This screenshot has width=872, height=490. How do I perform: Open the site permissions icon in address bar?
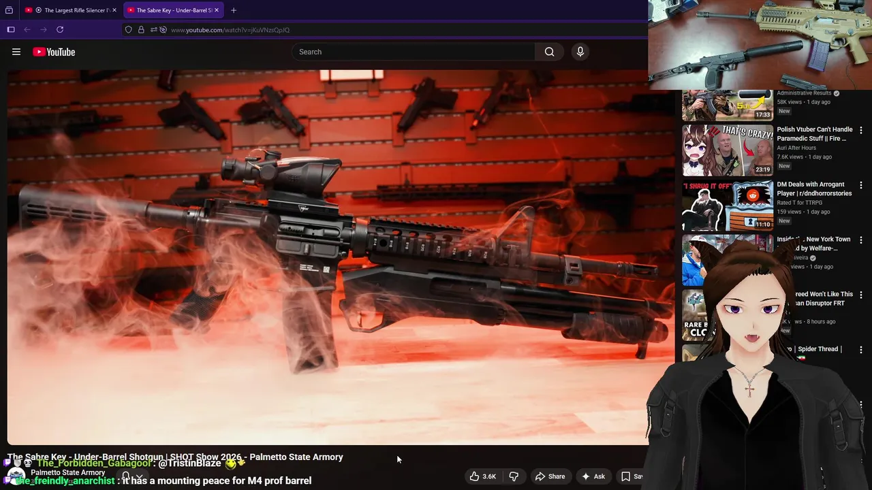[153, 30]
